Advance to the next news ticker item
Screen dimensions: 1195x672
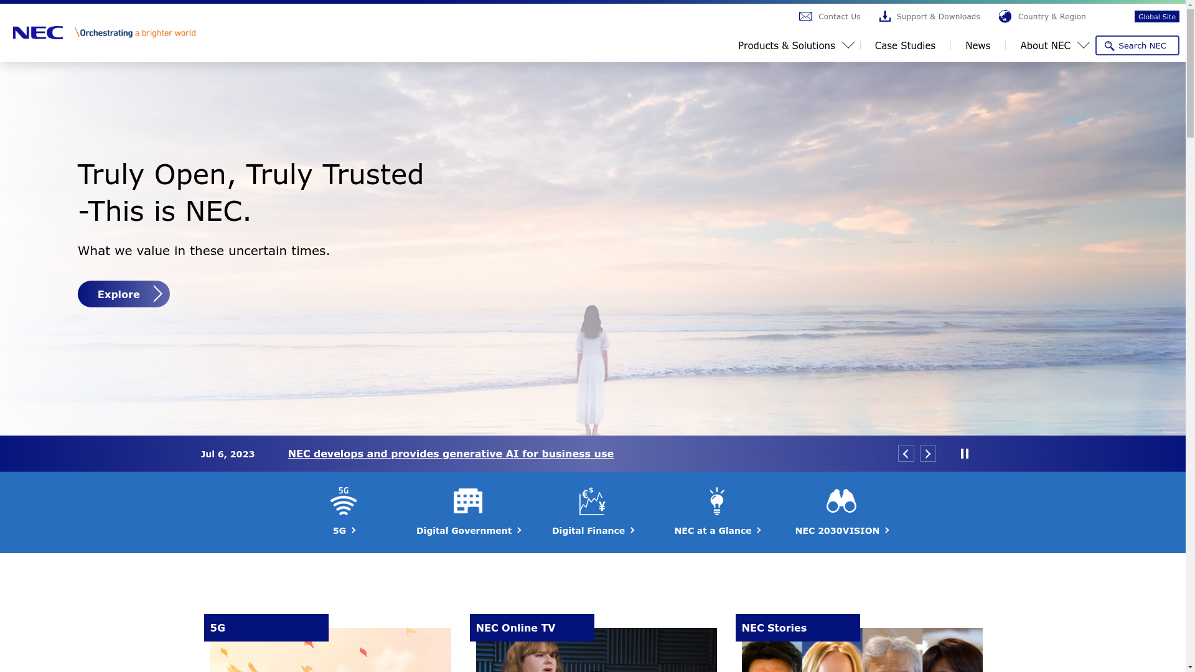(927, 454)
